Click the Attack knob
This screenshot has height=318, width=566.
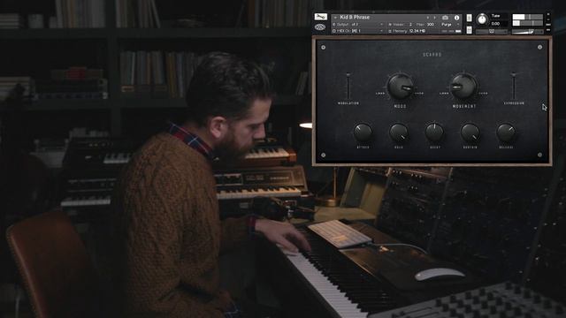click(363, 132)
